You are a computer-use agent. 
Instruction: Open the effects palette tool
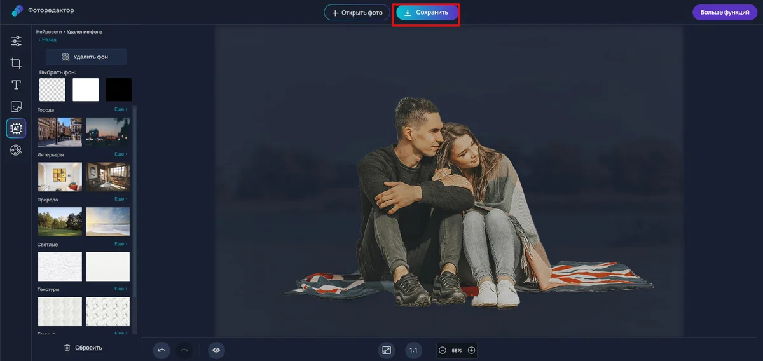click(x=16, y=151)
